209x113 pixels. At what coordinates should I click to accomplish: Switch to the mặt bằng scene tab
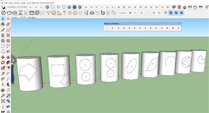point(31,17)
